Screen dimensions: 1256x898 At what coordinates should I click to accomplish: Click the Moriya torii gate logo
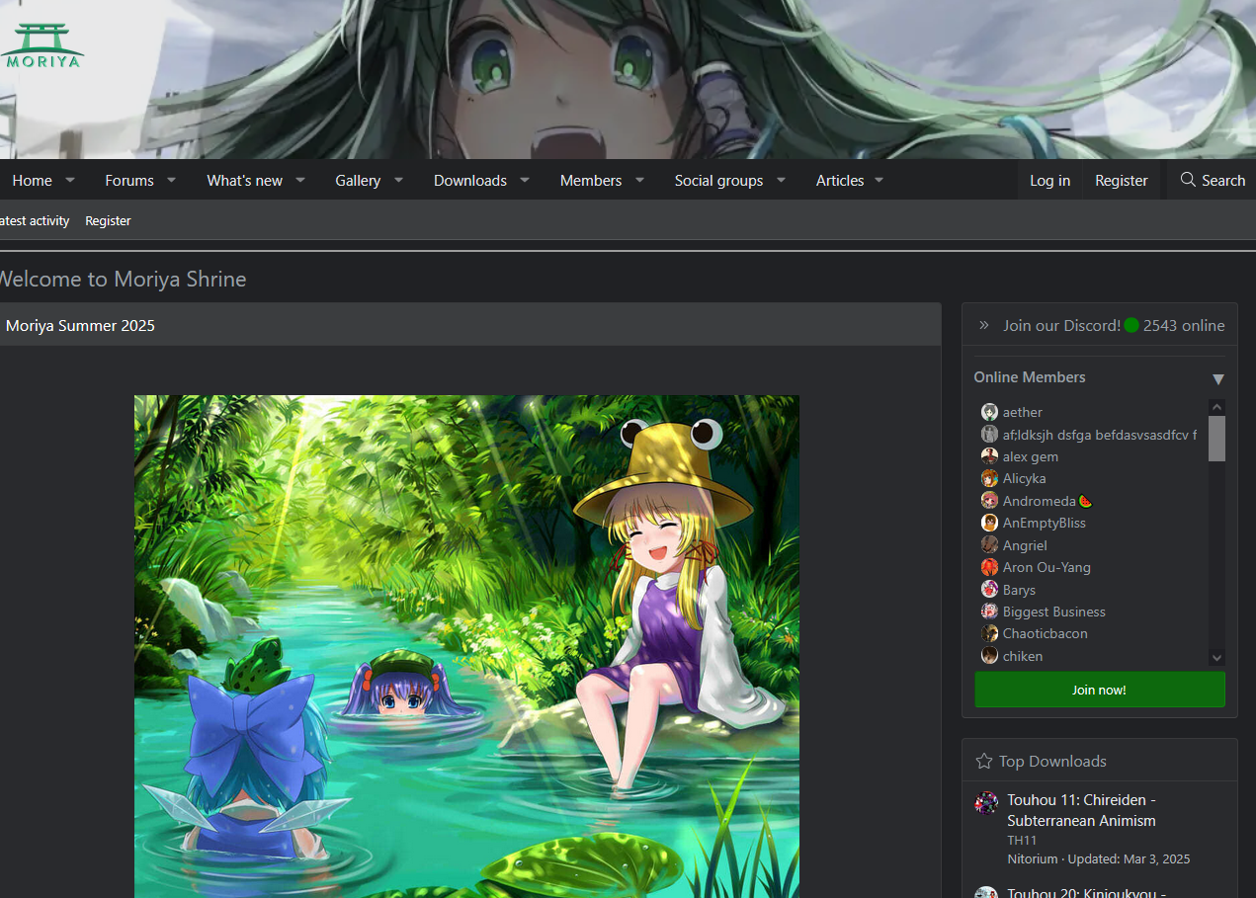[x=42, y=46]
